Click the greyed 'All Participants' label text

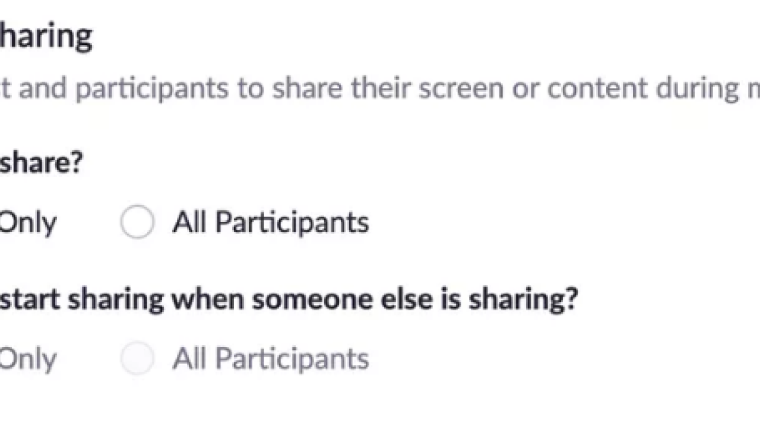[270, 359]
